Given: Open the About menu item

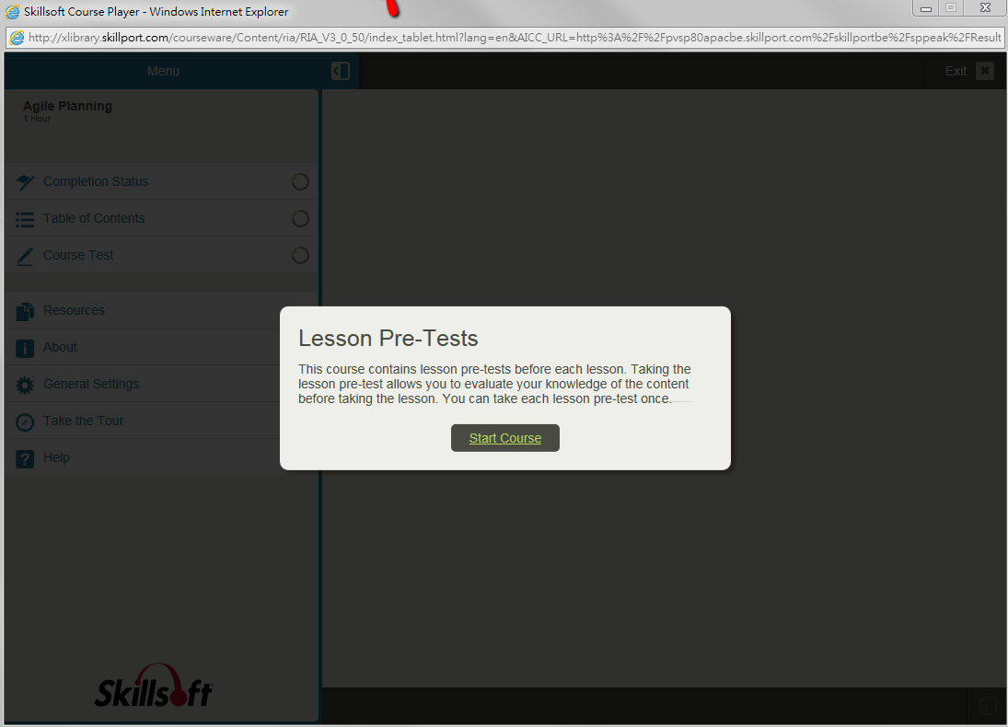Looking at the screenshot, I should click(161, 347).
